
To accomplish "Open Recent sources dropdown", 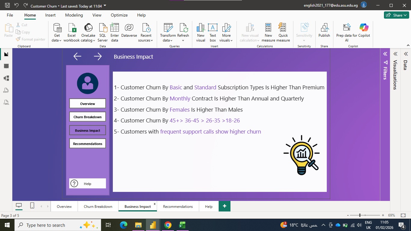I will point(146,32).
